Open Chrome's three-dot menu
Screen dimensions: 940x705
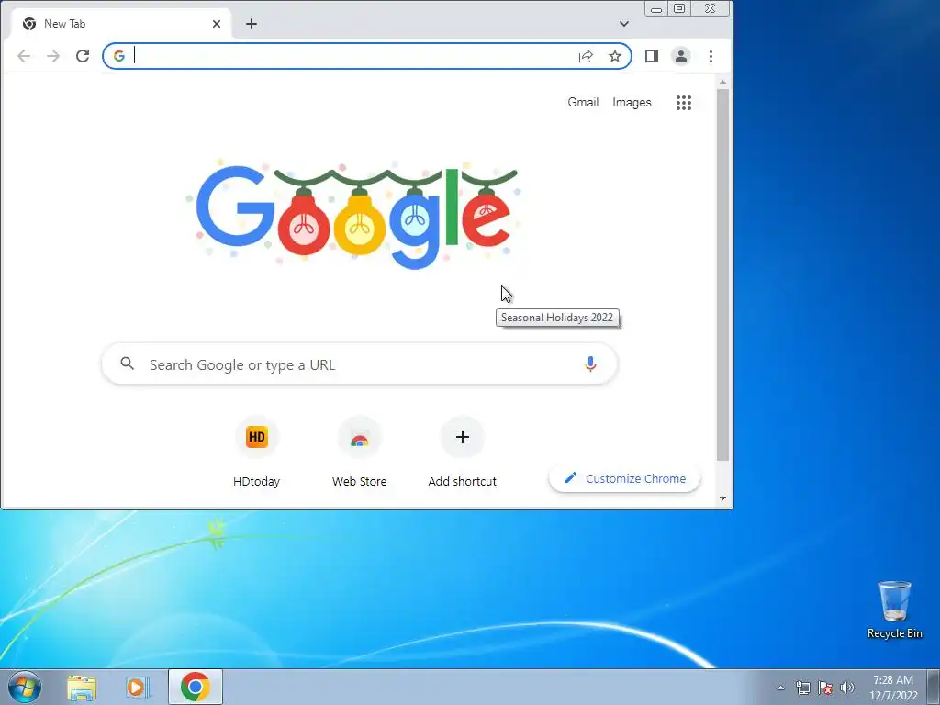[711, 56]
